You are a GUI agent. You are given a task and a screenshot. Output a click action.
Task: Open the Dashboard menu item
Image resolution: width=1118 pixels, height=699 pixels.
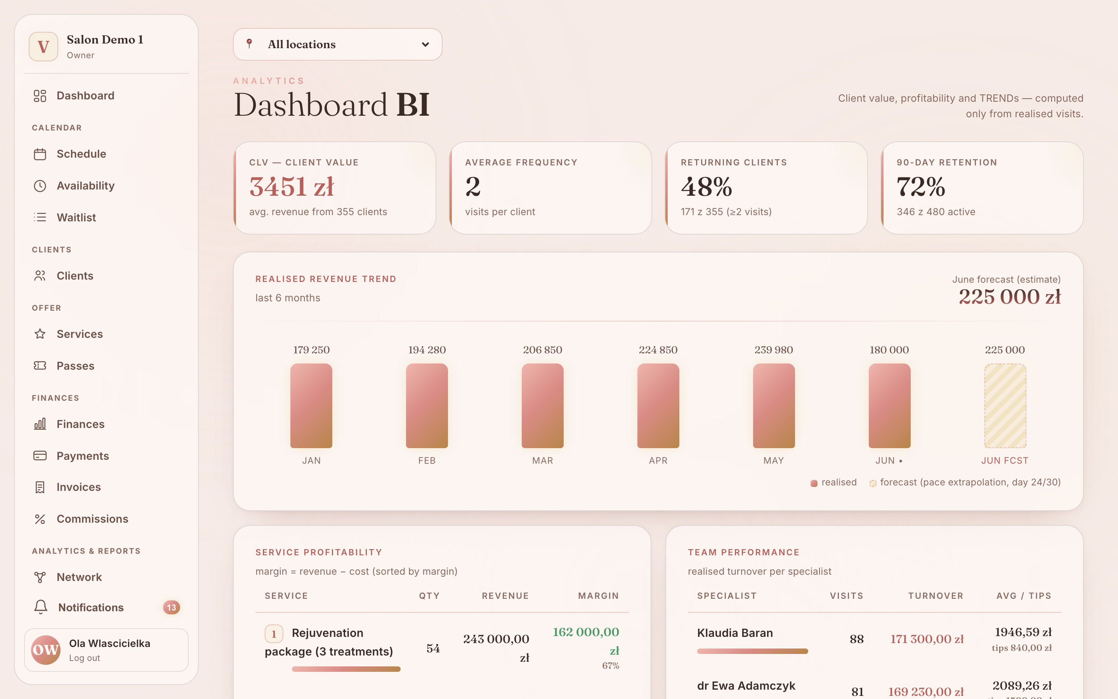(x=106, y=96)
